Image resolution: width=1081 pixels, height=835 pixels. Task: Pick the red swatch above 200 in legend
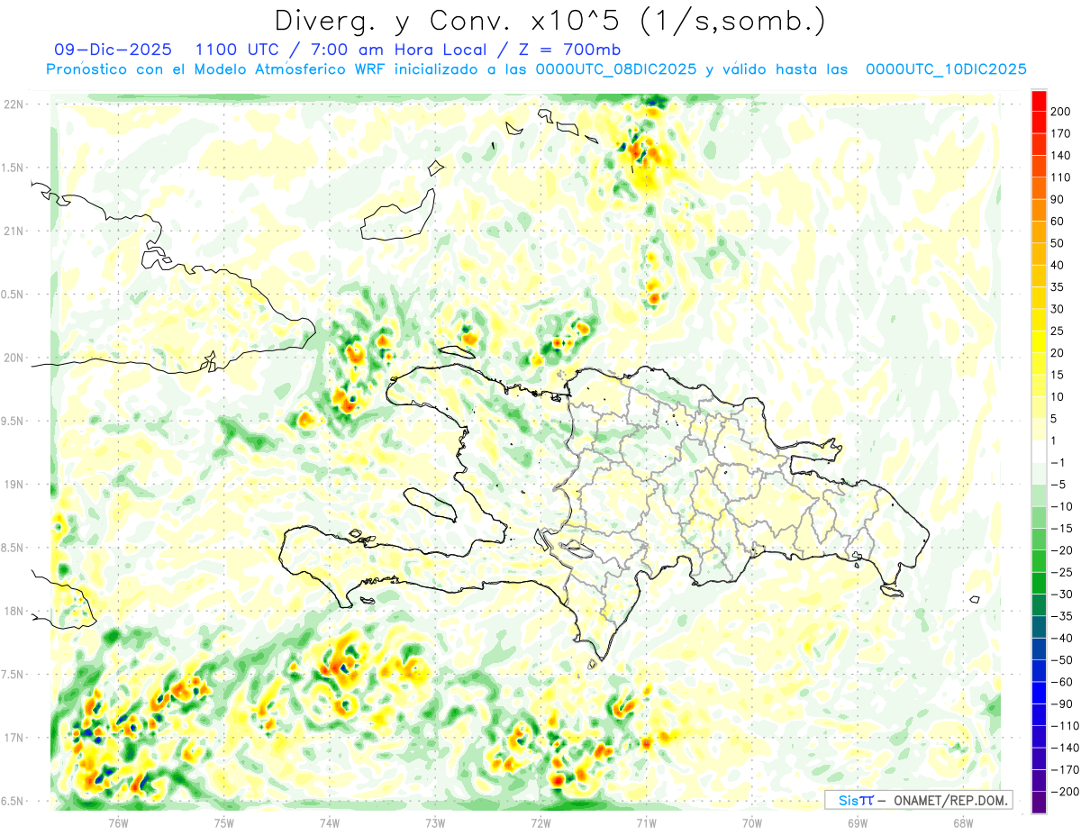point(1039,100)
